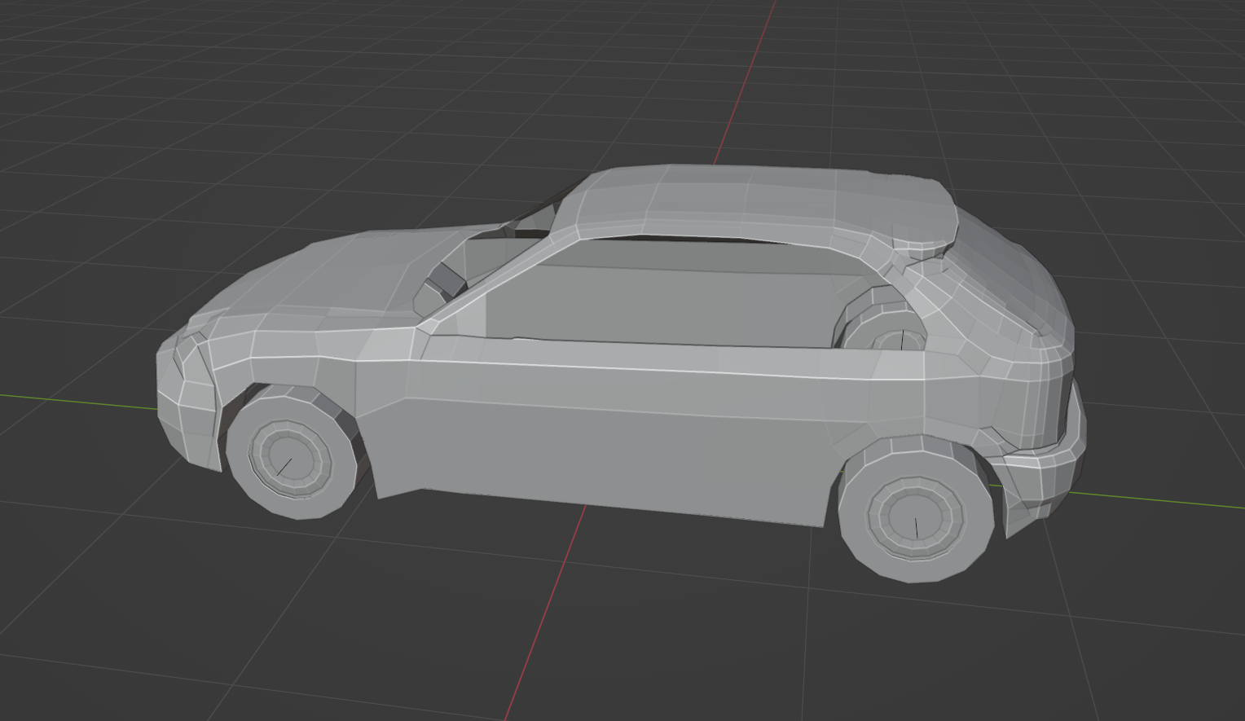
Task: Select the large side door panel
Action: (x=603, y=448)
